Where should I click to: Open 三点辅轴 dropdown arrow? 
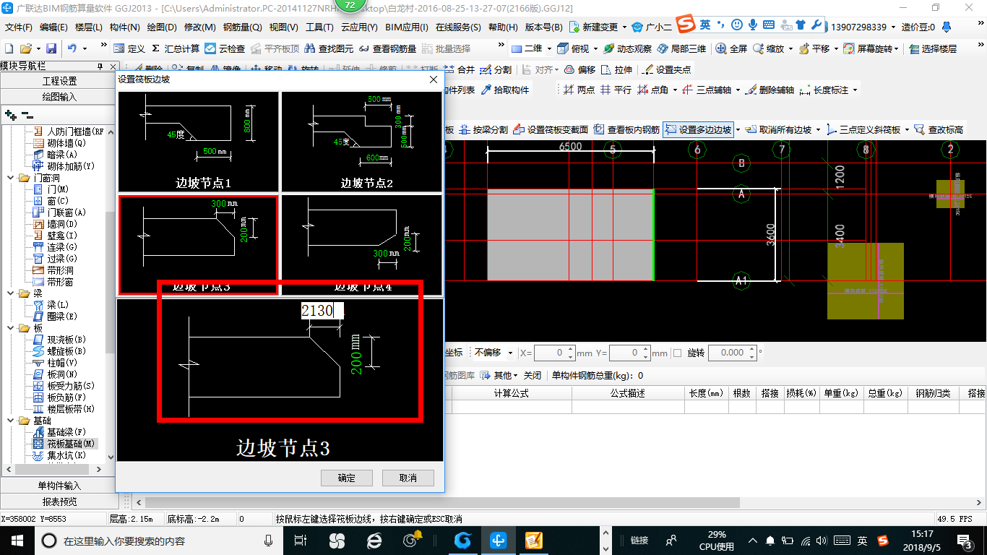point(736,90)
